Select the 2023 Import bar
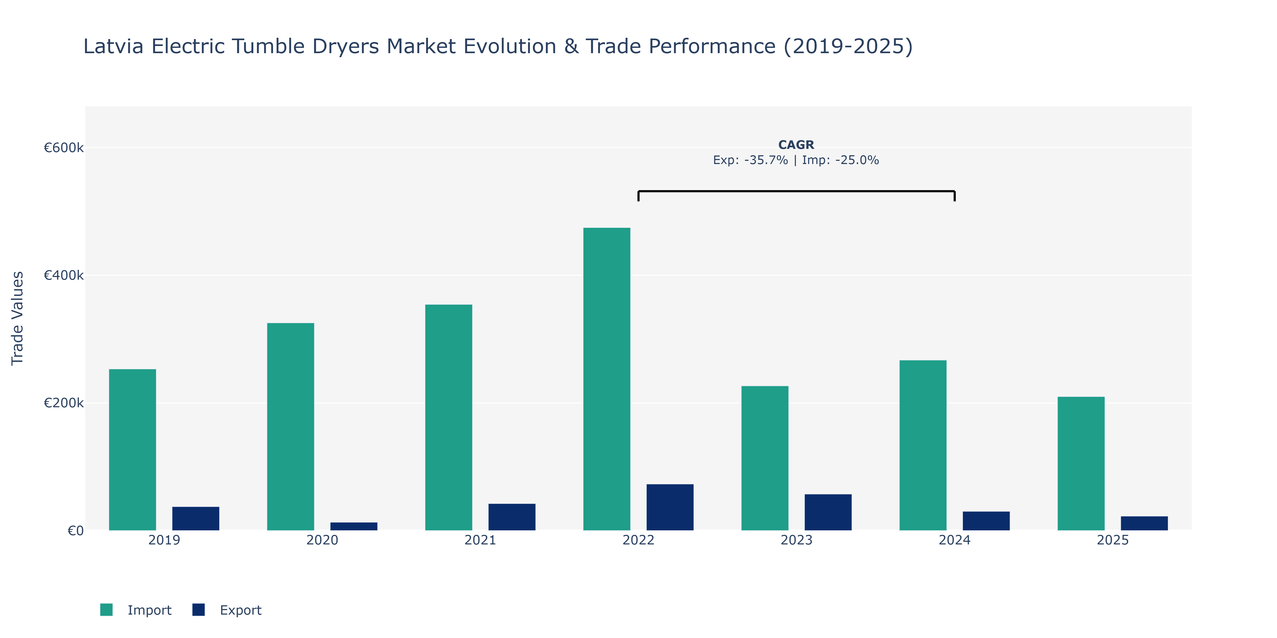The width and height of the screenshot is (1277, 638). (765, 458)
